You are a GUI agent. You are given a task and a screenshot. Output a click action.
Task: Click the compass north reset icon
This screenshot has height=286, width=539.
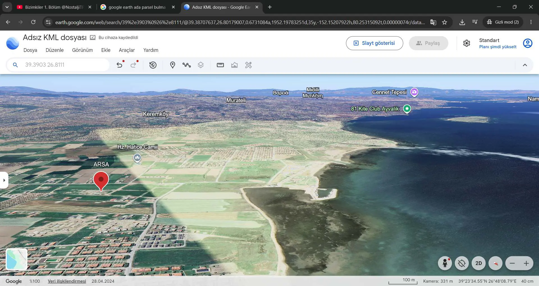click(495, 263)
